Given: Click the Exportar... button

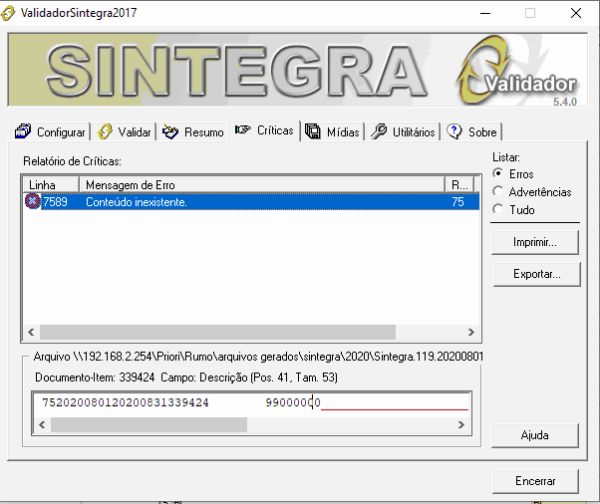Looking at the screenshot, I should coord(537,274).
